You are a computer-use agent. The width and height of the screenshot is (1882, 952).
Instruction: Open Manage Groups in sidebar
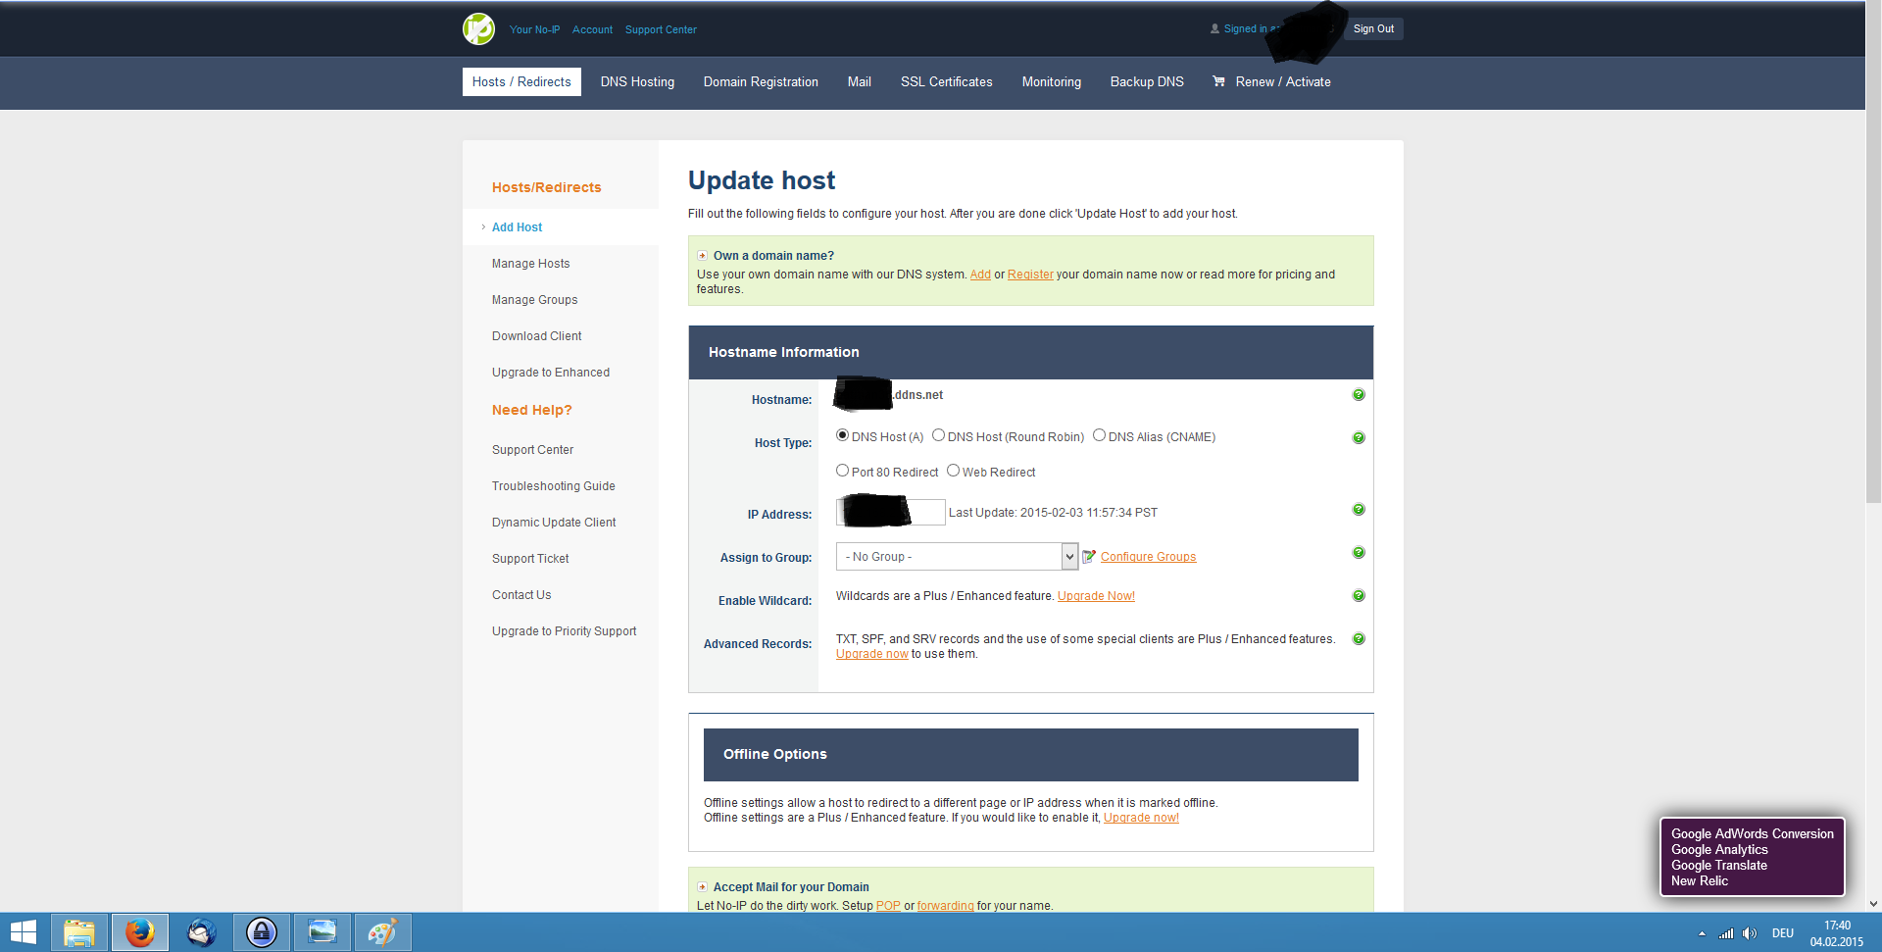[x=534, y=300]
